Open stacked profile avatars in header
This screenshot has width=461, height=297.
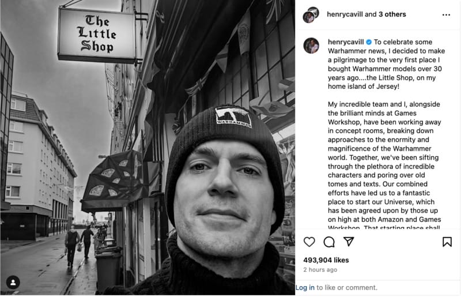click(311, 15)
